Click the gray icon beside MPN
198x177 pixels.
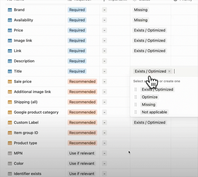[10, 153]
